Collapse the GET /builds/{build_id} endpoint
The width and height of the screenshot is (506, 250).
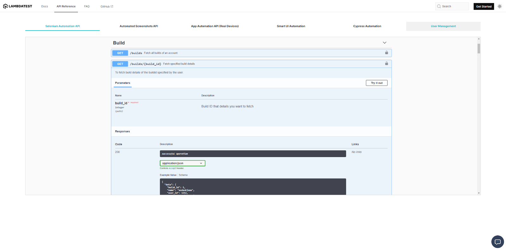[251, 64]
